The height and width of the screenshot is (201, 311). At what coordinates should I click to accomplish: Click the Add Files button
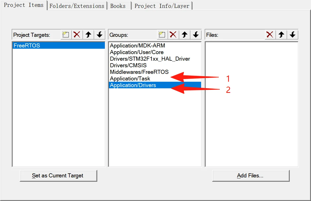pyautogui.click(x=250, y=176)
